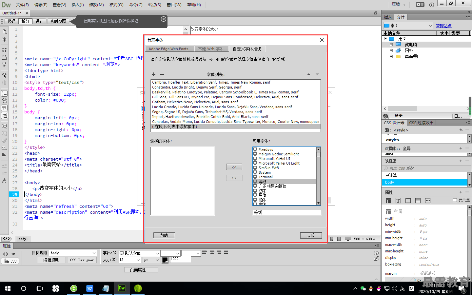472x295 pixels.
Task: Select the CSS mode in Properties panel
Action: 10,261
